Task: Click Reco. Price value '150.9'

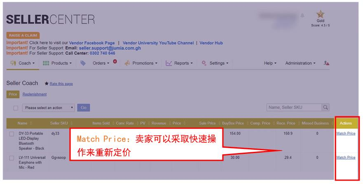Action: [288, 134]
